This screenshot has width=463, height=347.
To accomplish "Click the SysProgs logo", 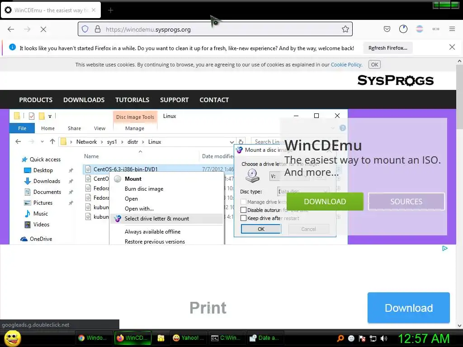I will tap(395, 80).
